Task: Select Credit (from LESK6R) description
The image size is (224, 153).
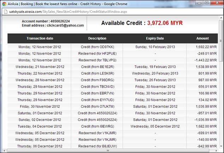Action: coord(98,74)
